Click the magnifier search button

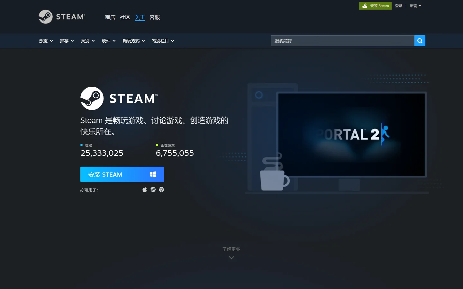click(x=420, y=41)
